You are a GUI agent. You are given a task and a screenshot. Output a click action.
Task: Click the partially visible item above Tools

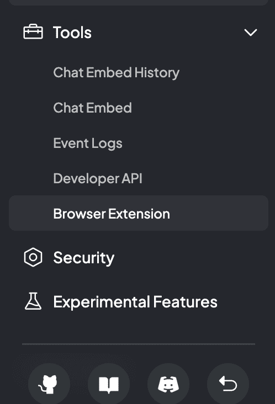(139, 3)
